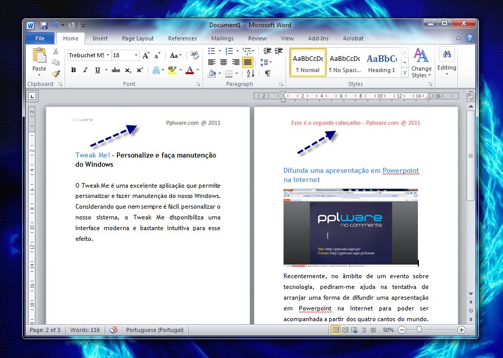Viewport: 503px width, 358px height.
Task: Toggle Justify alignment
Action: tap(247, 62)
